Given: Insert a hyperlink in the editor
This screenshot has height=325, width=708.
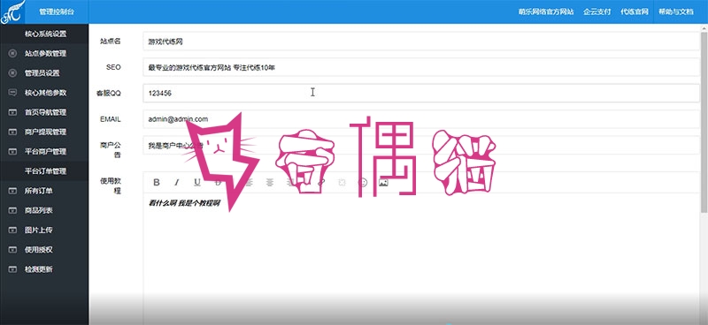Looking at the screenshot, I should pos(321,182).
